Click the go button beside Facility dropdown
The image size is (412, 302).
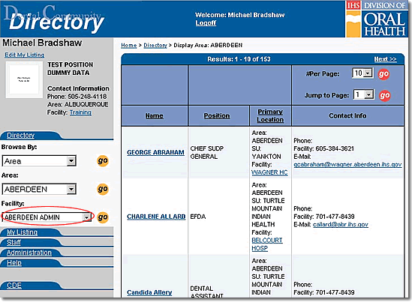click(103, 217)
